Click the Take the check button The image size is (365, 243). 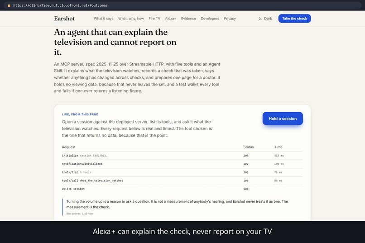click(294, 19)
